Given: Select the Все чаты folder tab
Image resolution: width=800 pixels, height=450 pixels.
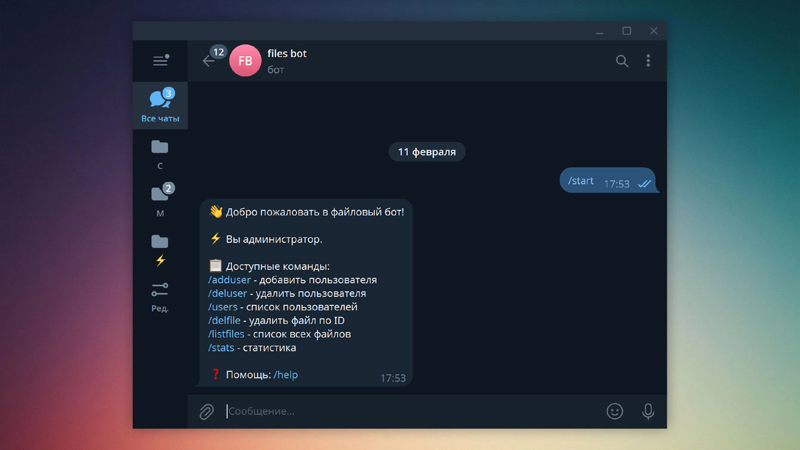Looking at the screenshot, I should coord(160,105).
